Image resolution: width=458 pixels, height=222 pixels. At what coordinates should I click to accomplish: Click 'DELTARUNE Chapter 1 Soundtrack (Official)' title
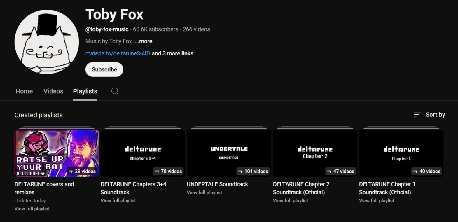click(387, 188)
